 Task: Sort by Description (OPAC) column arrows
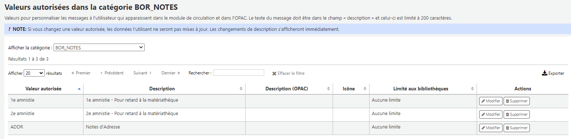tap(329, 89)
